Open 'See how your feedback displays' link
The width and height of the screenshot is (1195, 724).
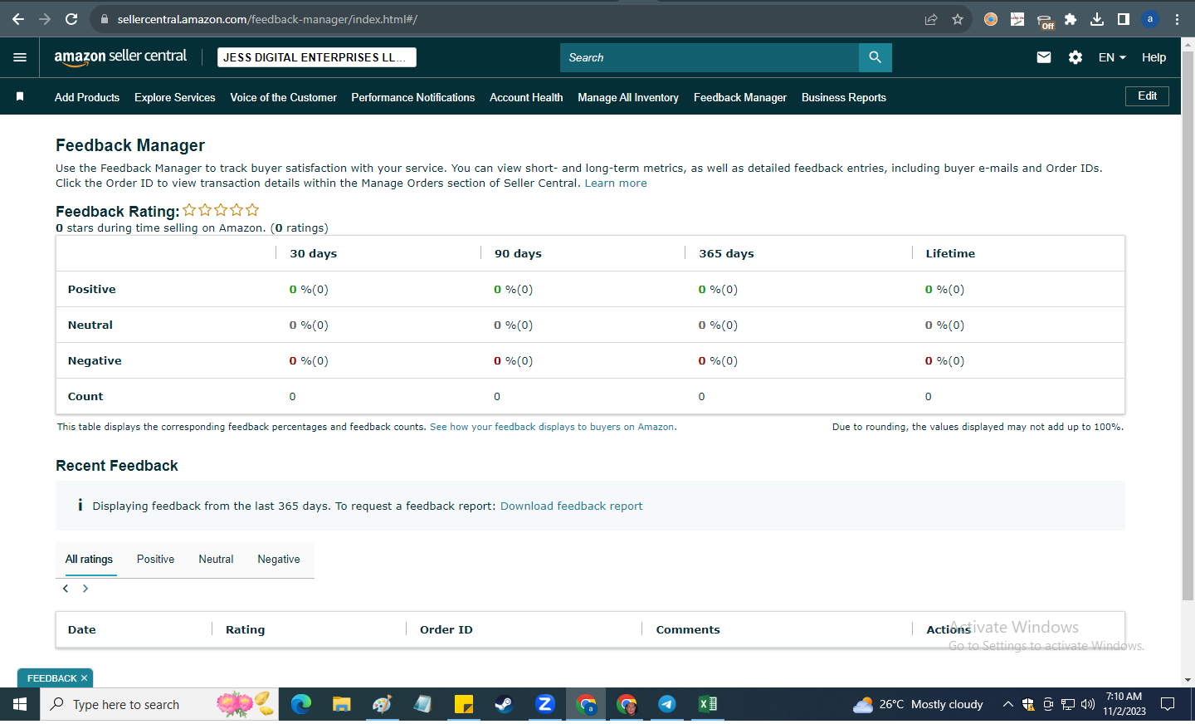coord(553,427)
